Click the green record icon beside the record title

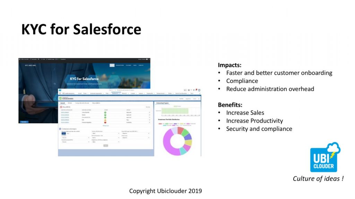(x=60, y=98)
